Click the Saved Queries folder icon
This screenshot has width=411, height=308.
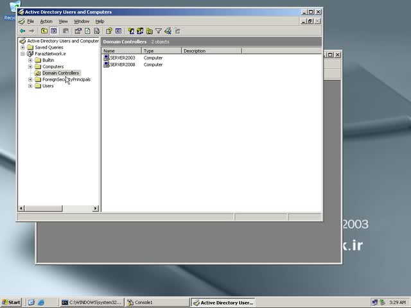(30, 47)
